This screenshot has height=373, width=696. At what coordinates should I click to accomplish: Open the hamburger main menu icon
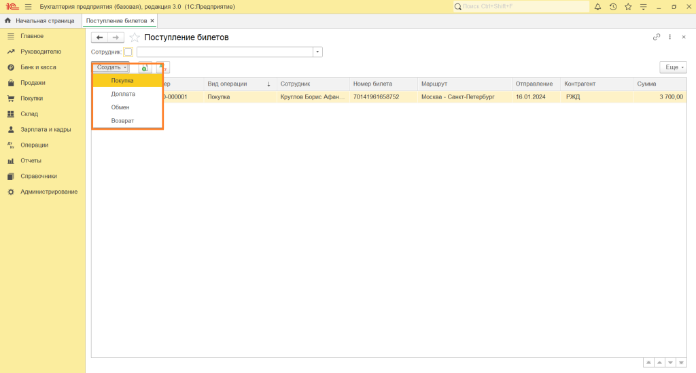point(28,7)
